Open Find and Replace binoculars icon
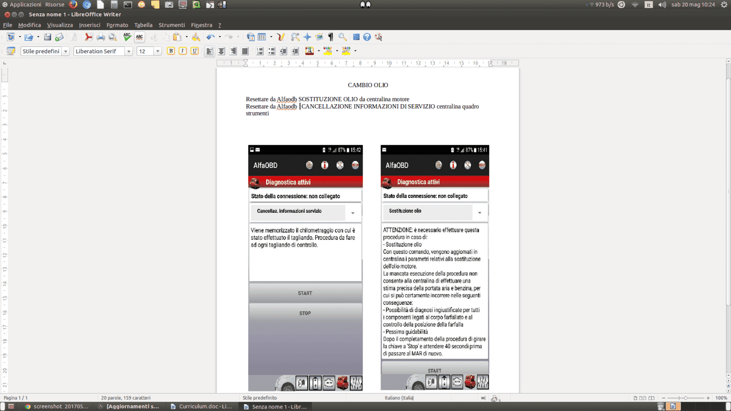The width and height of the screenshot is (731, 411). [x=295, y=37]
